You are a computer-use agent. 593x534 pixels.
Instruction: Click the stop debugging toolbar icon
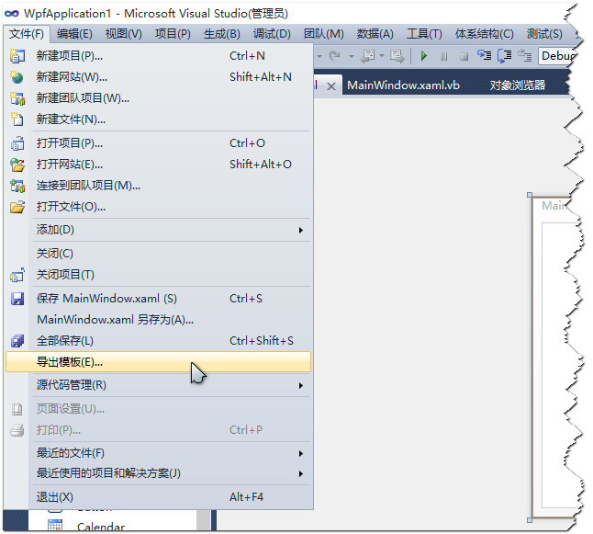click(x=464, y=57)
